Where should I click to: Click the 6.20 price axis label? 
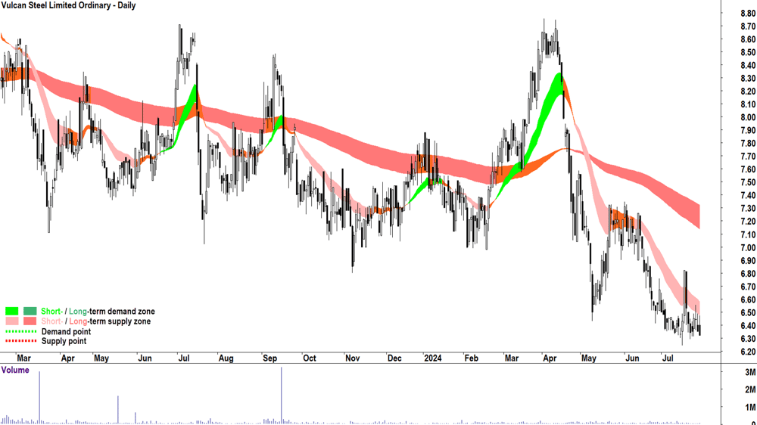(x=748, y=352)
